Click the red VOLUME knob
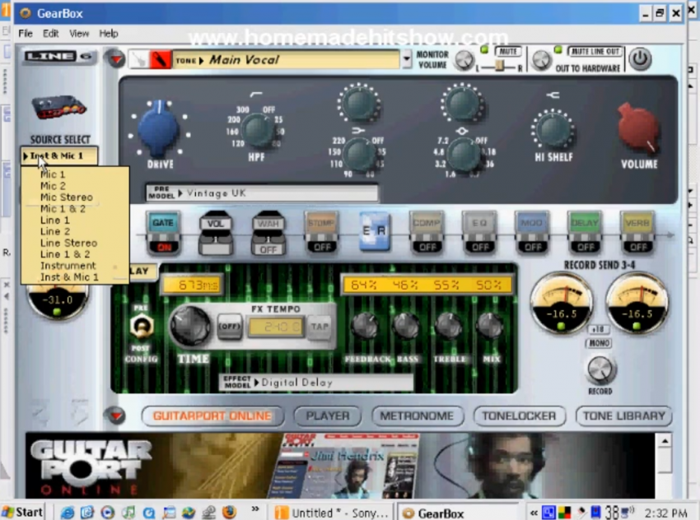 coord(637,130)
